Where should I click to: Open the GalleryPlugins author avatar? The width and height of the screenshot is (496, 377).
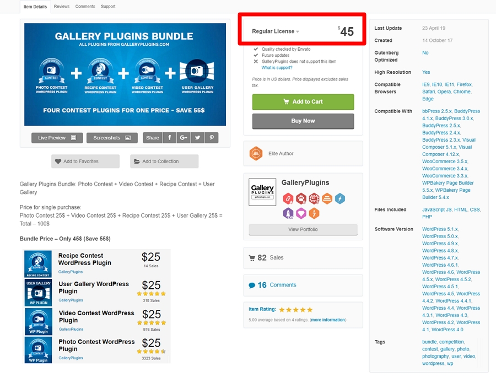coord(262,192)
